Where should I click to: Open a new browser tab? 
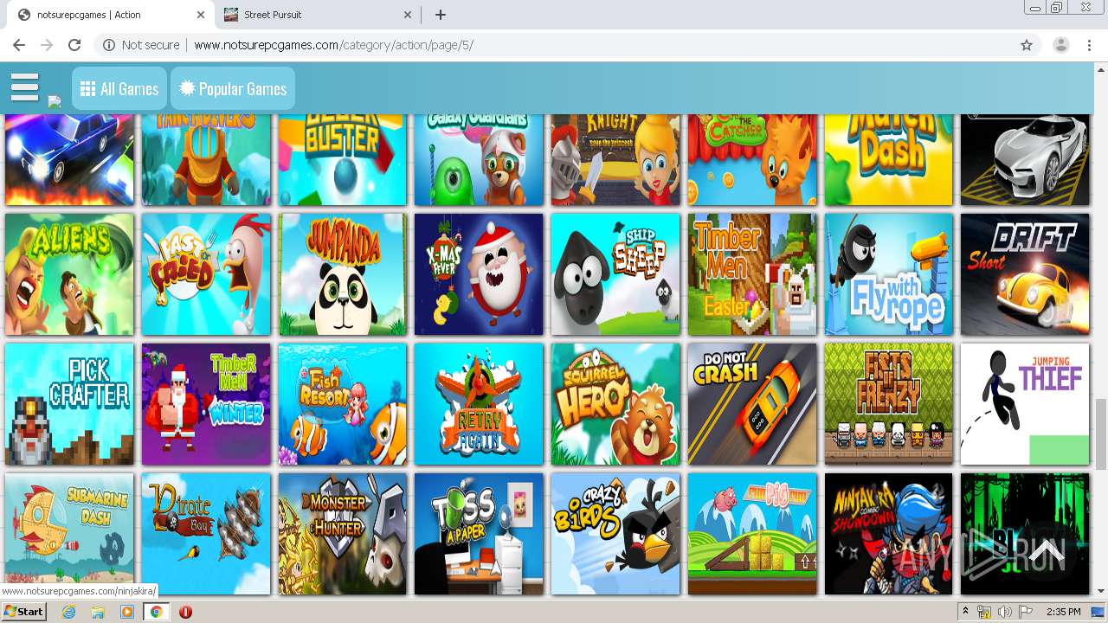click(441, 15)
